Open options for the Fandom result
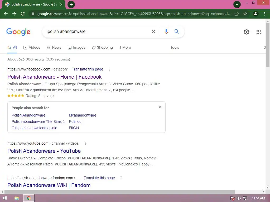 coord(121,178)
